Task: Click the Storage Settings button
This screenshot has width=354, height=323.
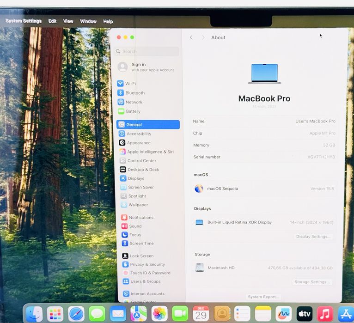Action: (x=312, y=282)
